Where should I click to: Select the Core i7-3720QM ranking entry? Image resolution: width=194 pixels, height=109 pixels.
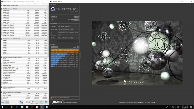click(64, 62)
